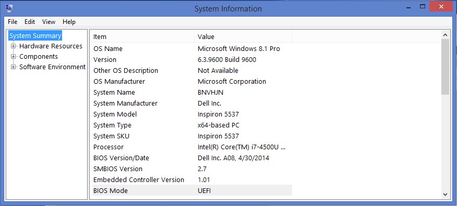The height and width of the screenshot is (206, 457).
Task: Click the System Information app icon in title bar
Action: 9,8
